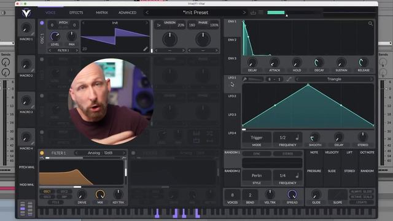Click the PRESSURE modulation source

pos(314,171)
